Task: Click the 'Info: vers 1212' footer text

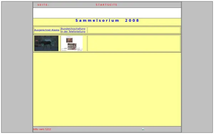Action: (x=42, y=129)
